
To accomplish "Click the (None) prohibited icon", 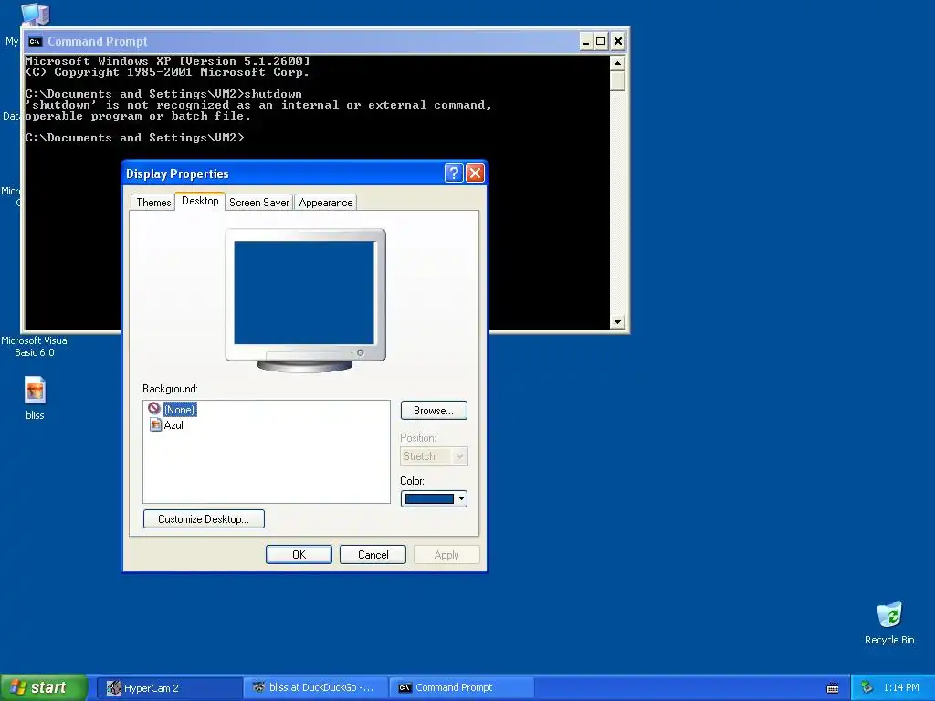I will pyautogui.click(x=154, y=408).
